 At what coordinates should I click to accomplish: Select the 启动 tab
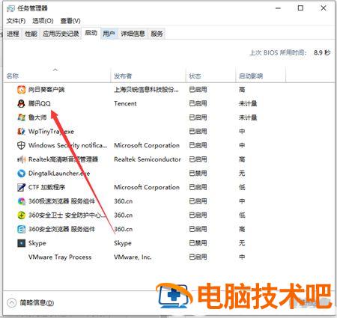point(91,33)
